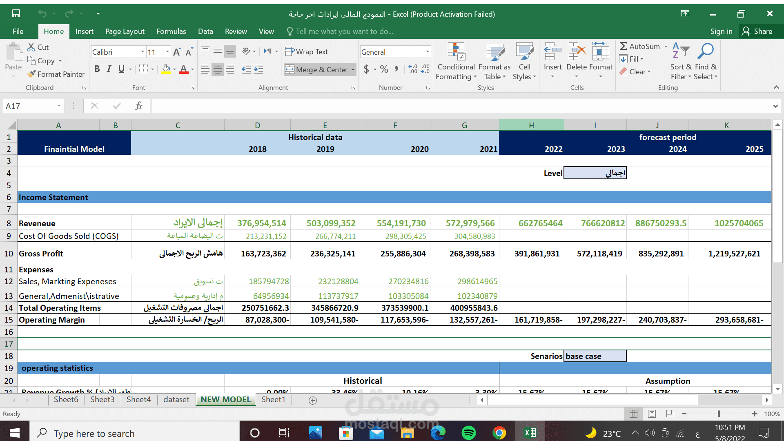Open the Sheet1 sheet tab
The width and height of the screenshot is (784, 441).
coord(273,399)
